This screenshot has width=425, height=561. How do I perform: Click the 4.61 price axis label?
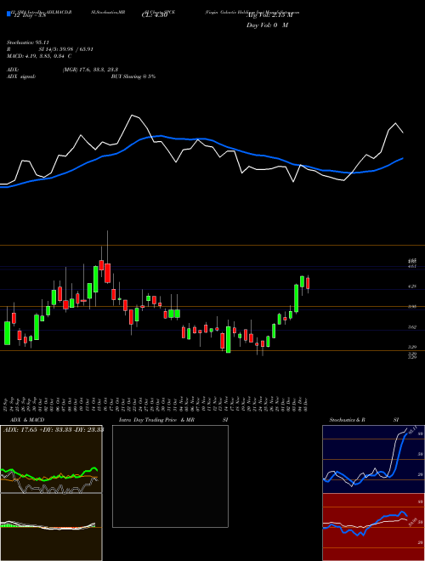[x=412, y=267]
